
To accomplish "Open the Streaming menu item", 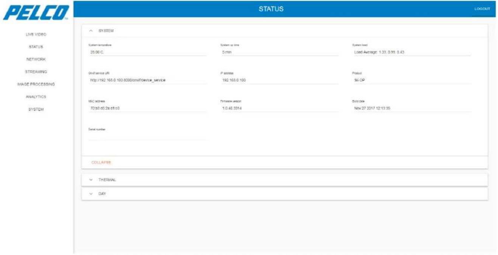I will click(x=36, y=72).
